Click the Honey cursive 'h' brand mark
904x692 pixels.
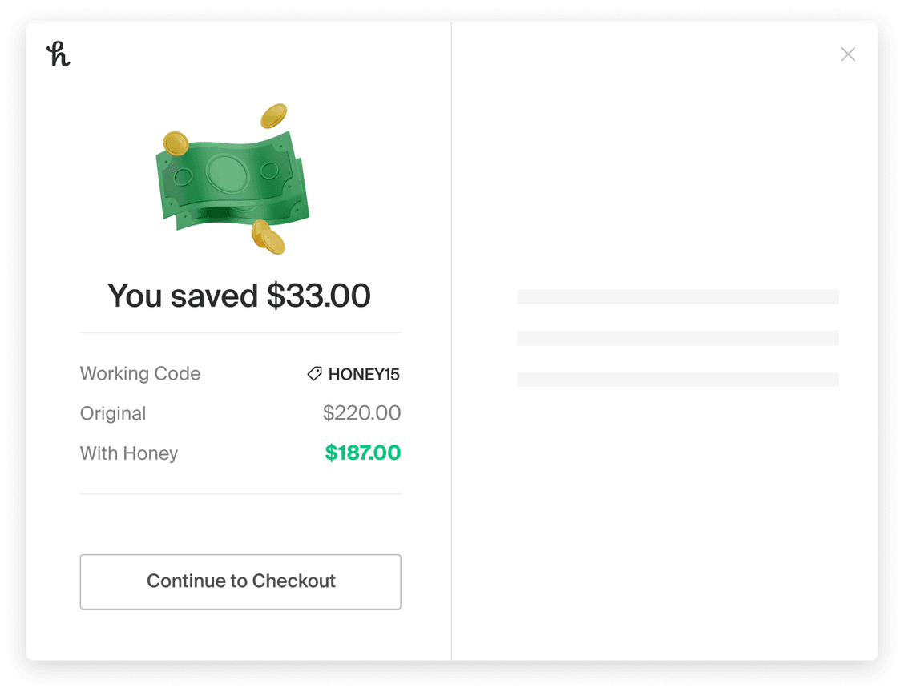(59, 54)
